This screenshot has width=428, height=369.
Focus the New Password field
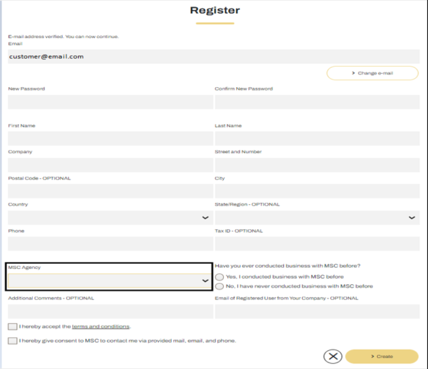pyautogui.click(x=110, y=102)
